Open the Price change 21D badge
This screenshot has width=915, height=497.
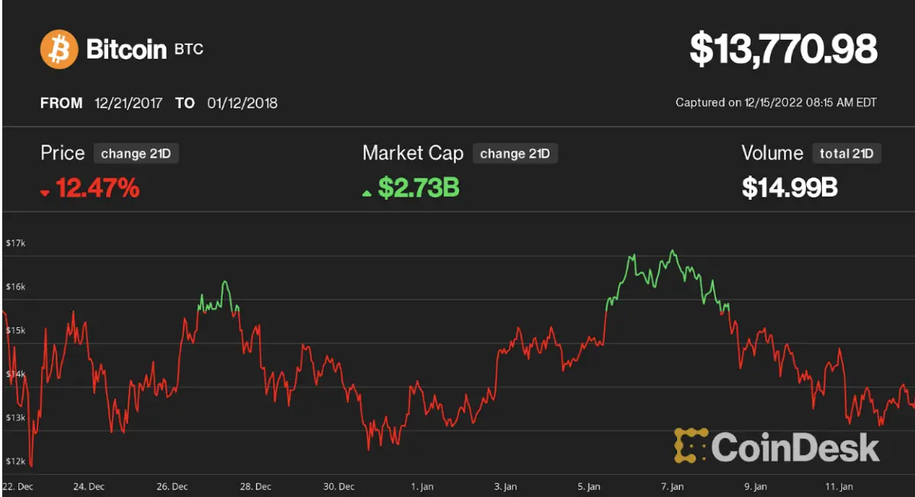136,153
